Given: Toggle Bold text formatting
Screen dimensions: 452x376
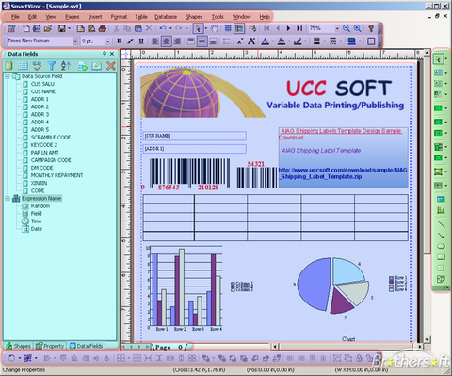Looking at the screenshot, I should (x=120, y=41).
